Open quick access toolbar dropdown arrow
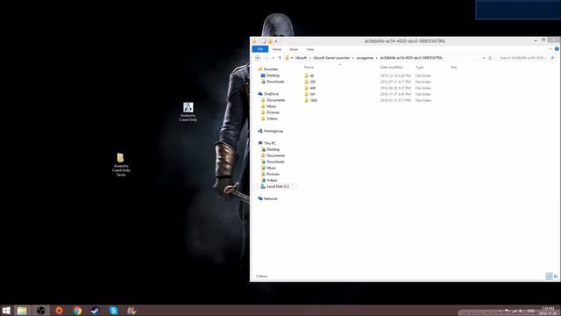Image resolution: width=561 pixels, height=316 pixels. point(276,41)
